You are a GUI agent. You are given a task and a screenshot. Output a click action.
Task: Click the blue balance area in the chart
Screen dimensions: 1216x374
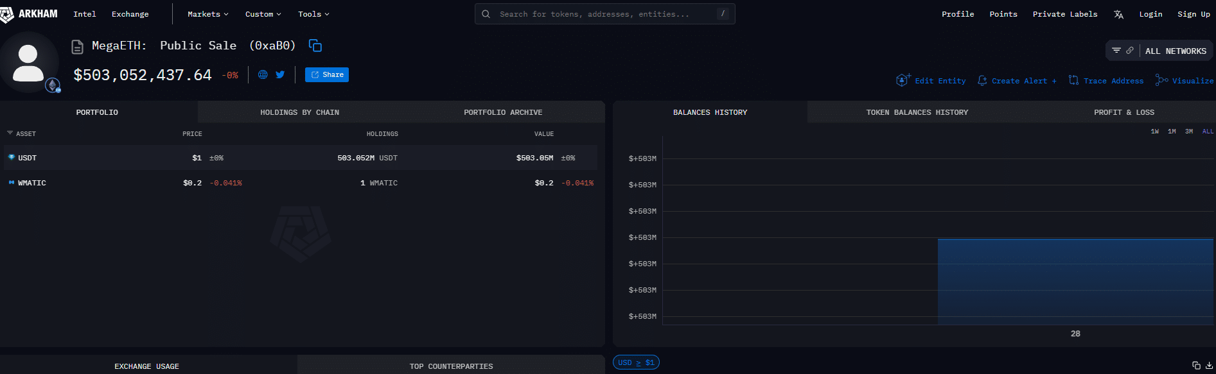(1075, 282)
